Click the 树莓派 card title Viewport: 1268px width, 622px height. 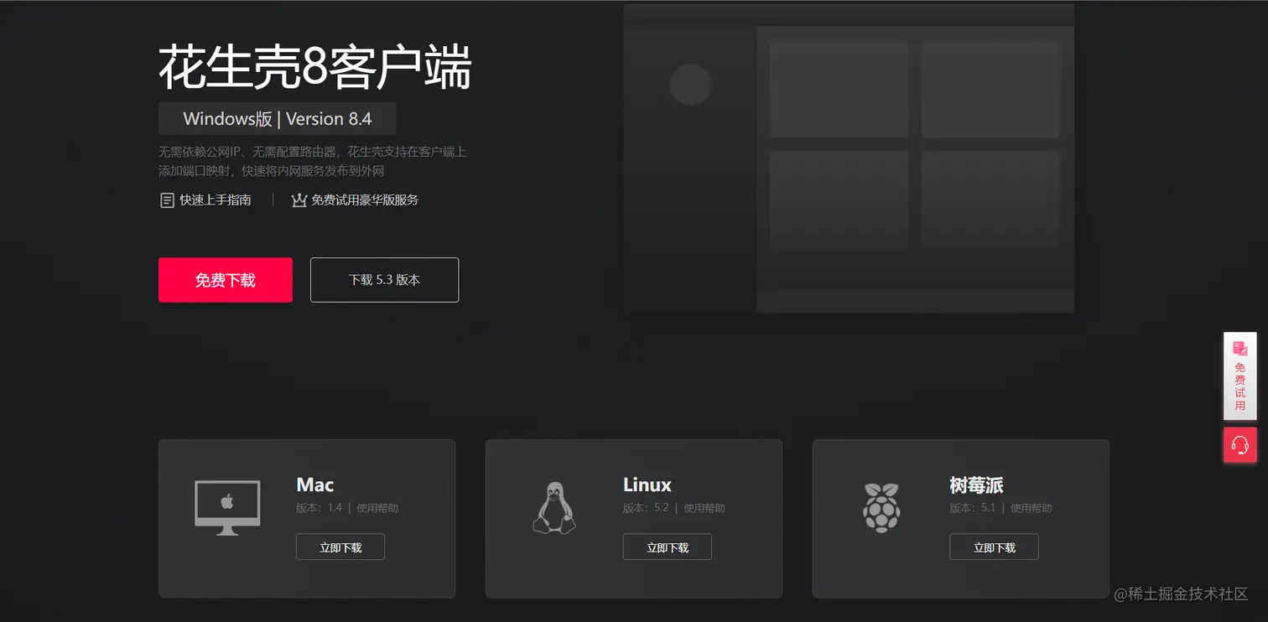pos(976,485)
